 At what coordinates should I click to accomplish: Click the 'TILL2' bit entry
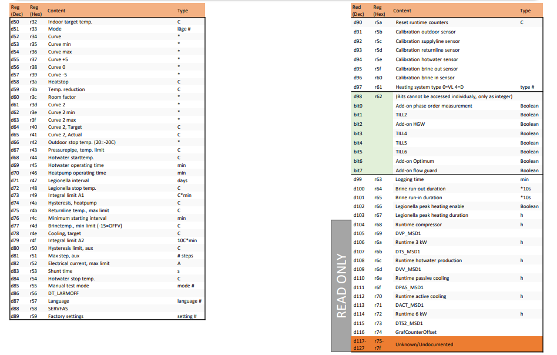pyautogui.click(x=401, y=115)
